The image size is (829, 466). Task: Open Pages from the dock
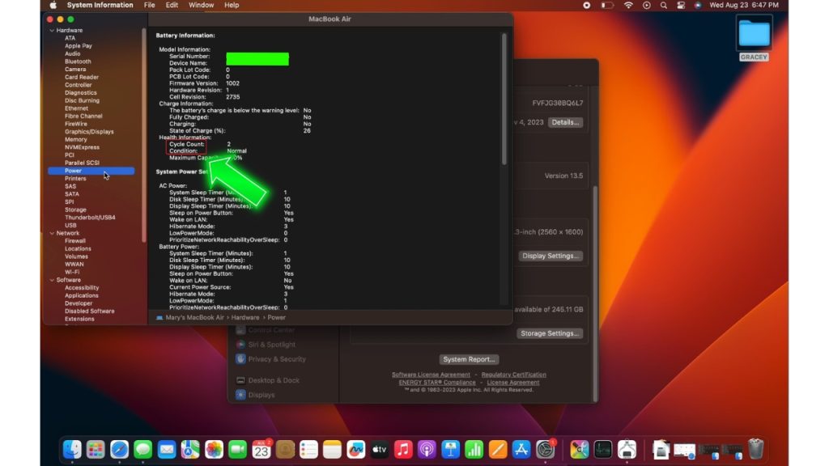pyautogui.click(x=498, y=450)
